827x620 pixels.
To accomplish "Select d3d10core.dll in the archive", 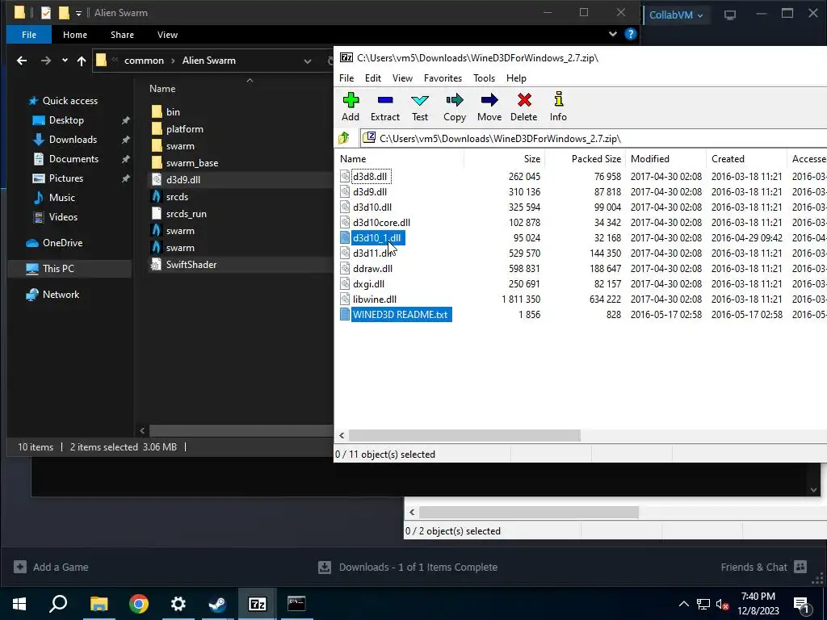I will tap(381, 223).
